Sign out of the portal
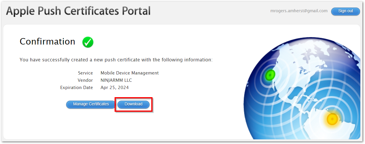This screenshot has height=144, width=365. pyautogui.click(x=345, y=11)
